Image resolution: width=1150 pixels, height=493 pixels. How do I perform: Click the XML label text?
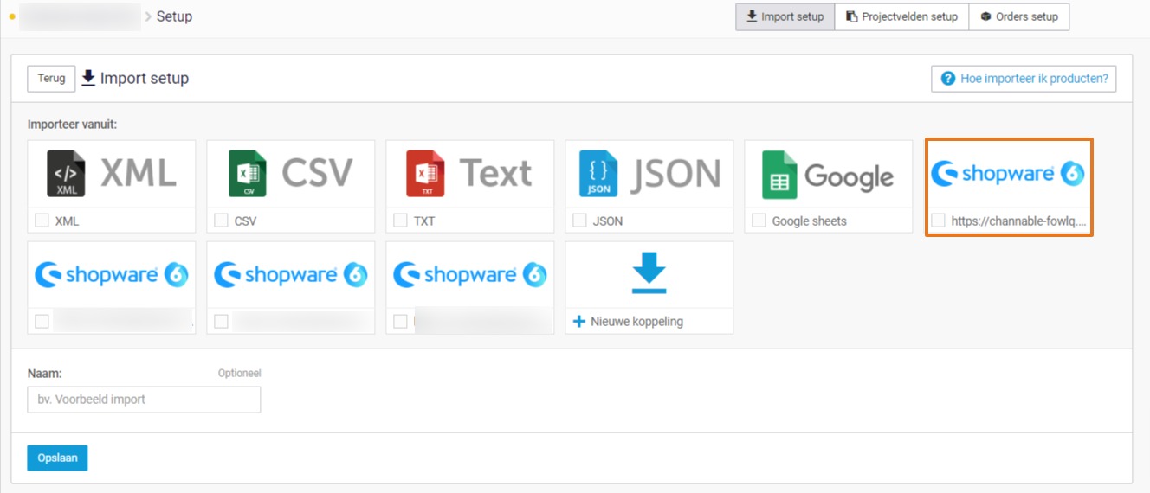click(67, 221)
